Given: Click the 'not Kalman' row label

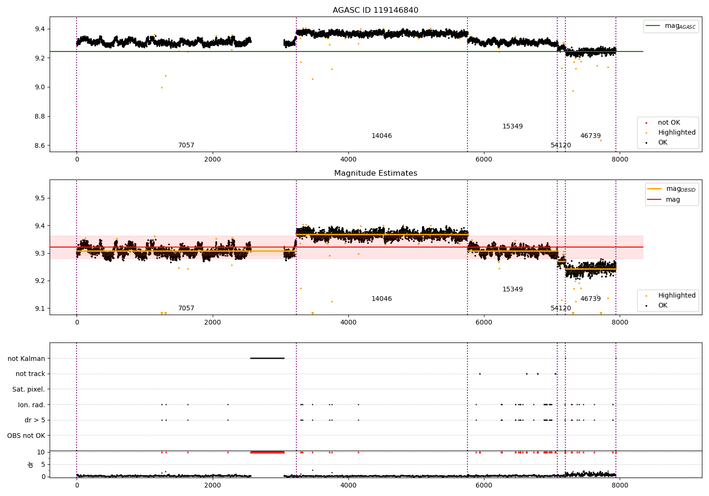Looking at the screenshot, I should pyautogui.click(x=26, y=359).
